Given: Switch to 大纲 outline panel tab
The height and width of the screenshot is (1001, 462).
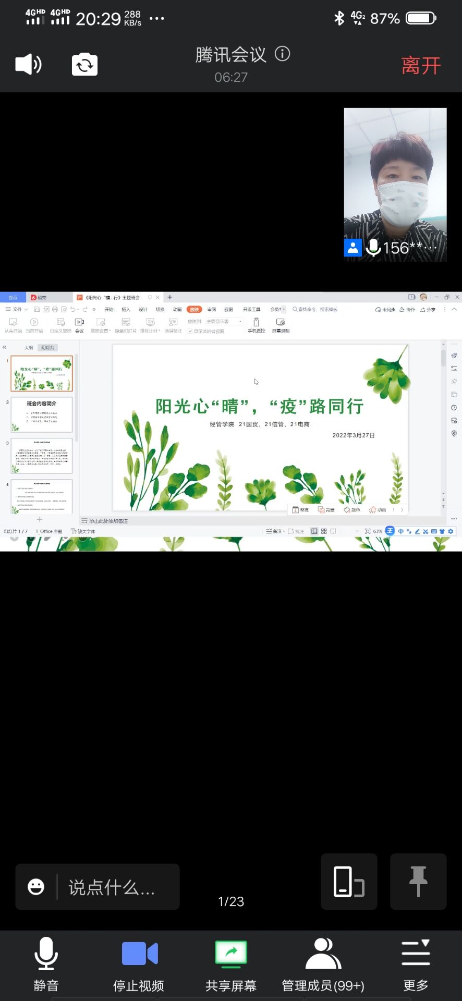Looking at the screenshot, I should [x=29, y=348].
